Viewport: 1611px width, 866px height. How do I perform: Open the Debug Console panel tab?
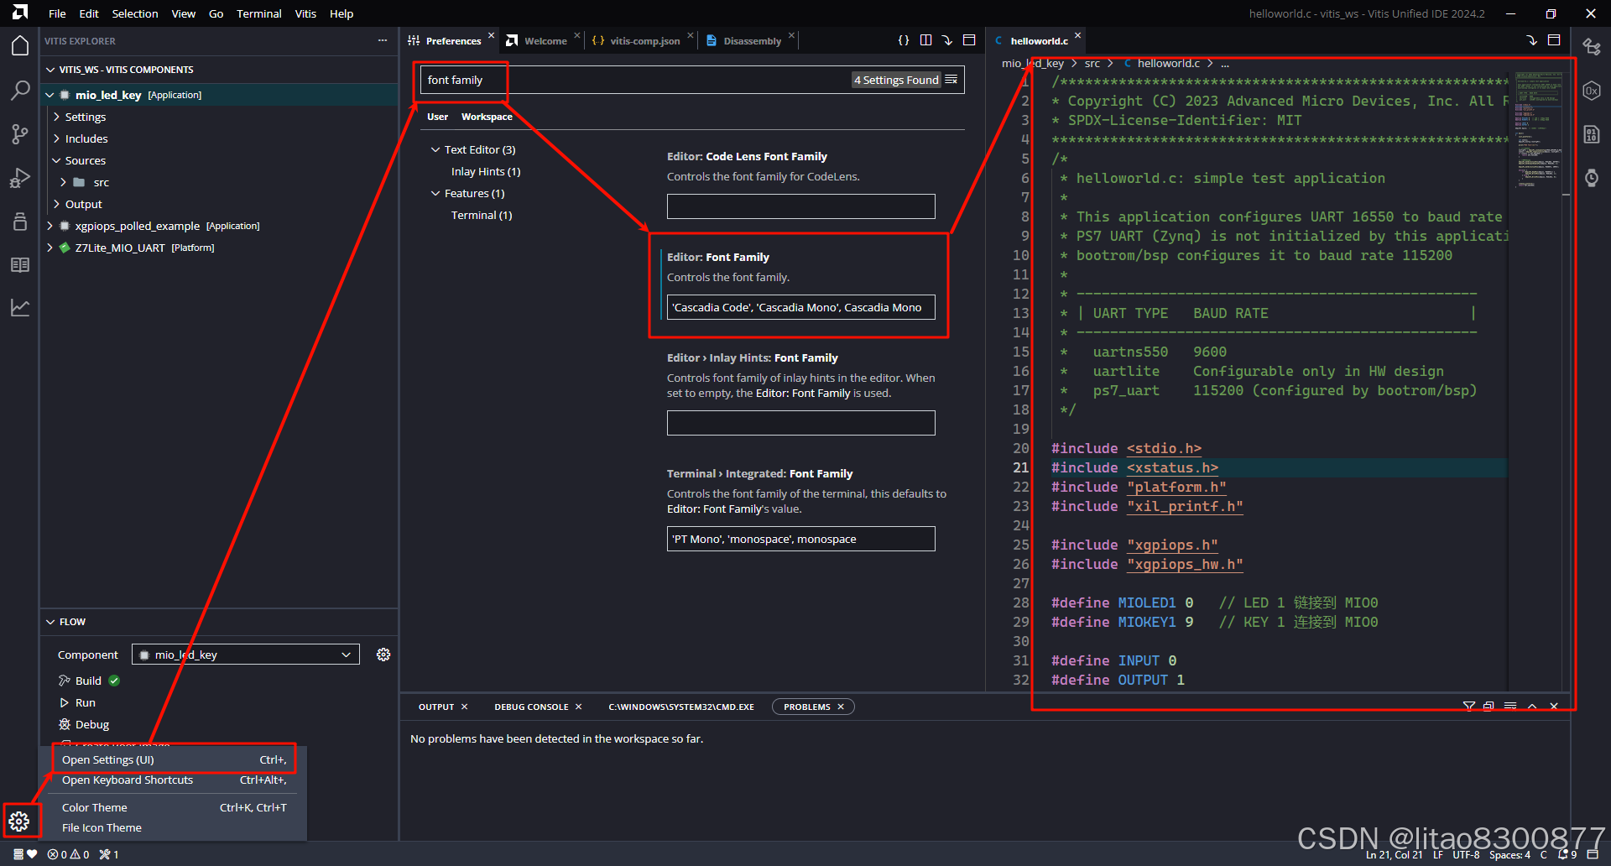coord(531,707)
